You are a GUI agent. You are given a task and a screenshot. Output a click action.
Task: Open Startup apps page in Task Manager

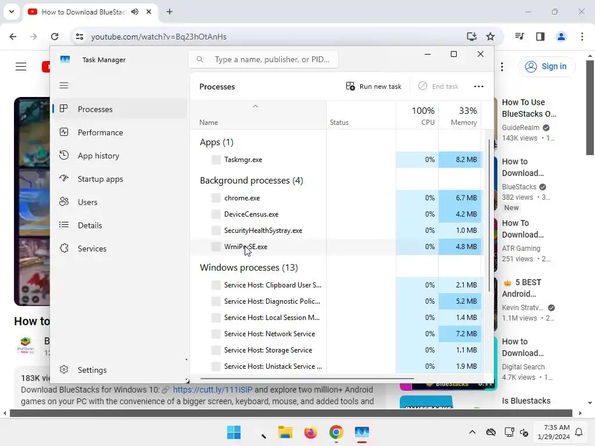[120, 179]
